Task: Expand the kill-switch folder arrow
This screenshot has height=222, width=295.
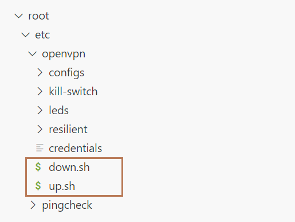Action: (x=40, y=91)
